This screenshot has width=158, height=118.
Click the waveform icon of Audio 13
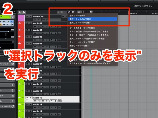tap(19, 104)
